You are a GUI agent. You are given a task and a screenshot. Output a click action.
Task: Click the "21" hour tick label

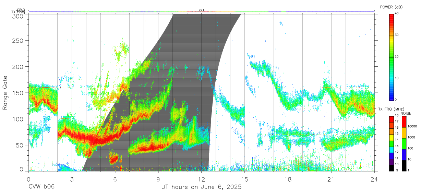click(331, 179)
